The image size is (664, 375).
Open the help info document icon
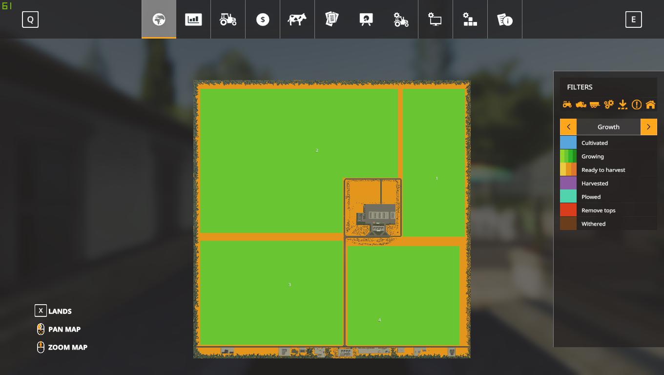click(504, 20)
